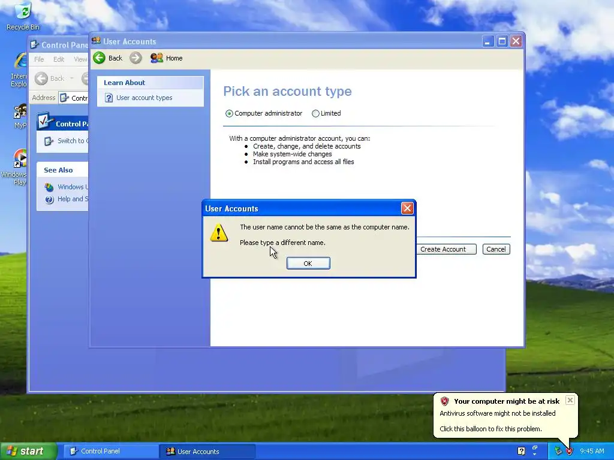Close the User Accounts warning dialog
The width and height of the screenshot is (614, 460).
pos(407,208)
